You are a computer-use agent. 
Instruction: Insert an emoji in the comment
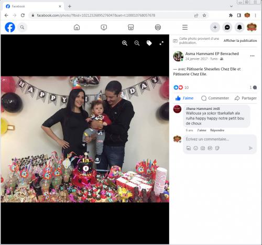[x=195, y=148]
